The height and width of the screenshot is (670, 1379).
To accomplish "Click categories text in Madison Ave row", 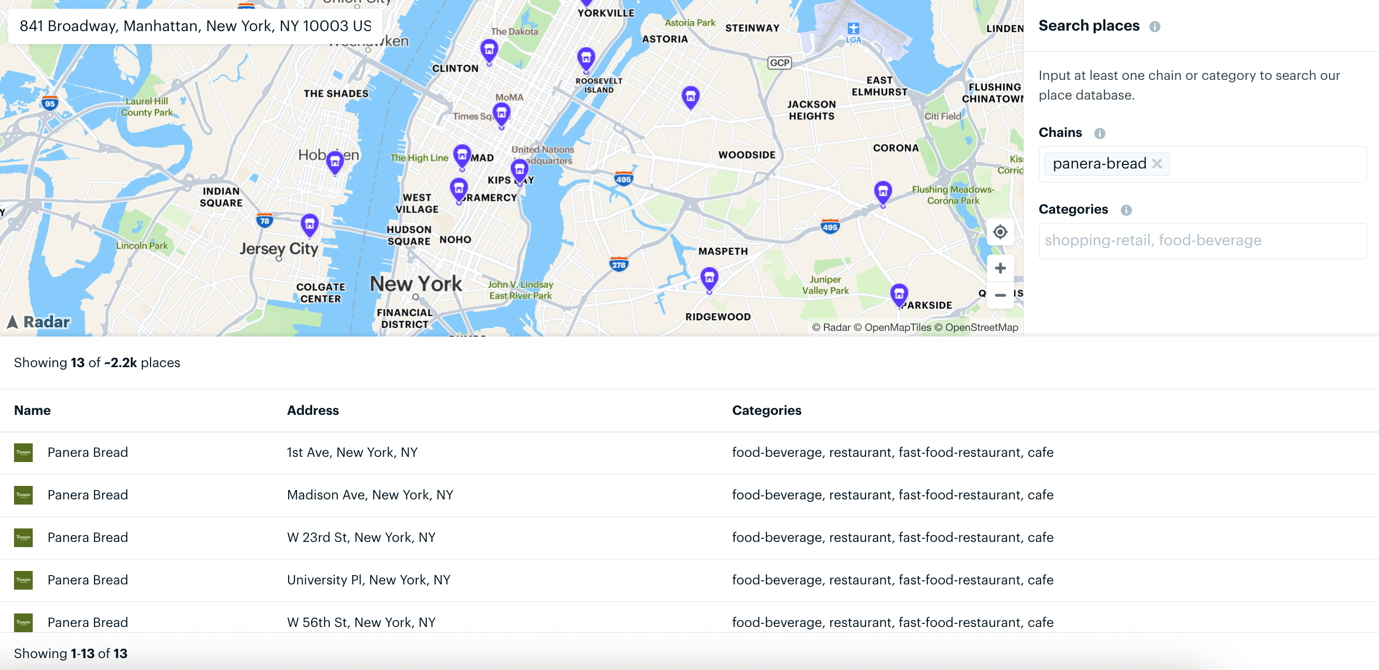I will [x=893, y=495].
